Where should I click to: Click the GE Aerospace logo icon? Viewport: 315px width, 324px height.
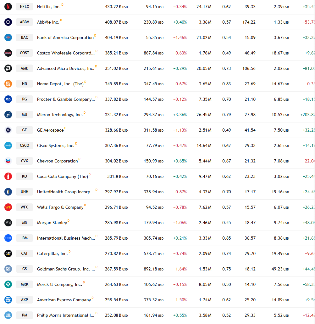coord(8,130)
